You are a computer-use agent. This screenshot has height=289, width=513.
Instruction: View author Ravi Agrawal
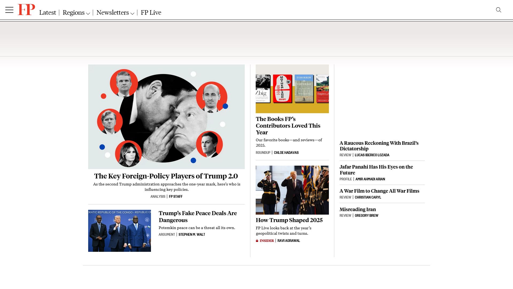tap(289, 241)
